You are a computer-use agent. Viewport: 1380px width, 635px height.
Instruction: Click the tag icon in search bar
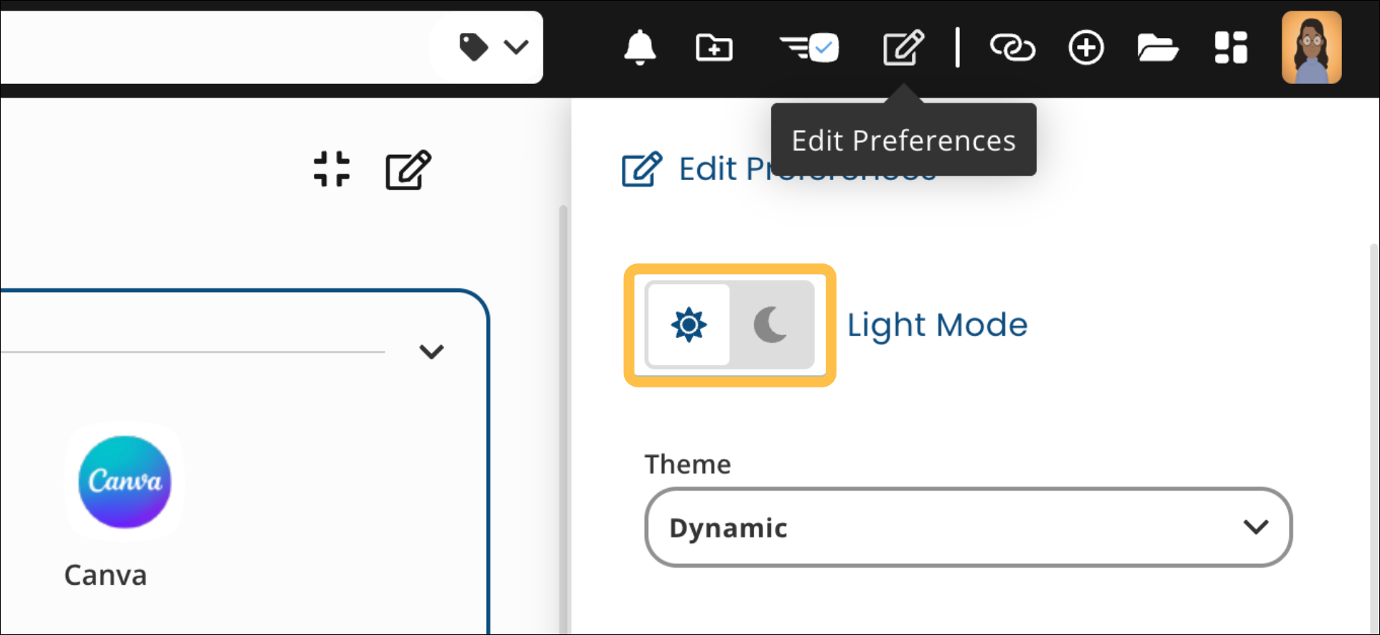[x=474, y=47]
